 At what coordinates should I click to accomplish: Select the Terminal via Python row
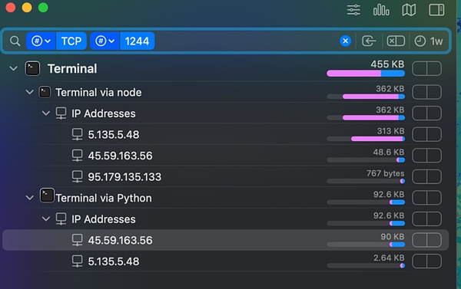(x=225, y=198)
